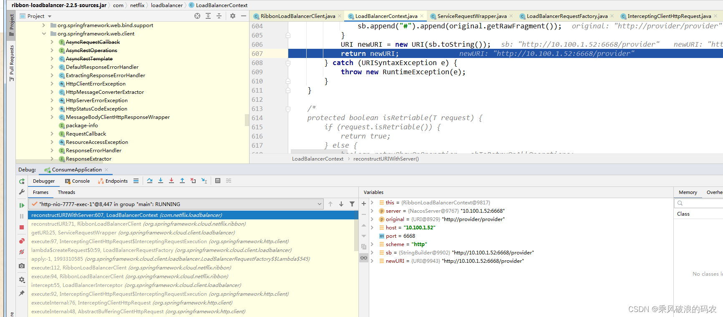Click the camera thread dump icon
723x317 pixels.
[x=22, y=266]
